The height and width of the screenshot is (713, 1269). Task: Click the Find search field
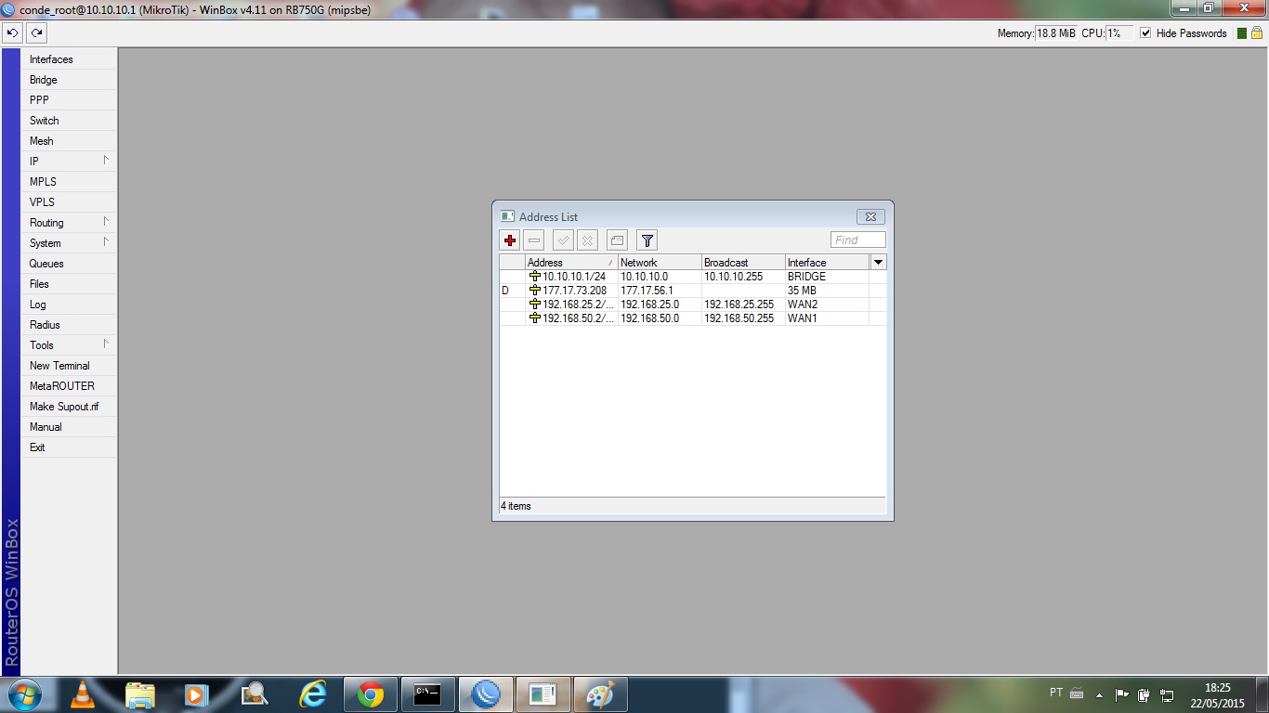click(857, 240)
